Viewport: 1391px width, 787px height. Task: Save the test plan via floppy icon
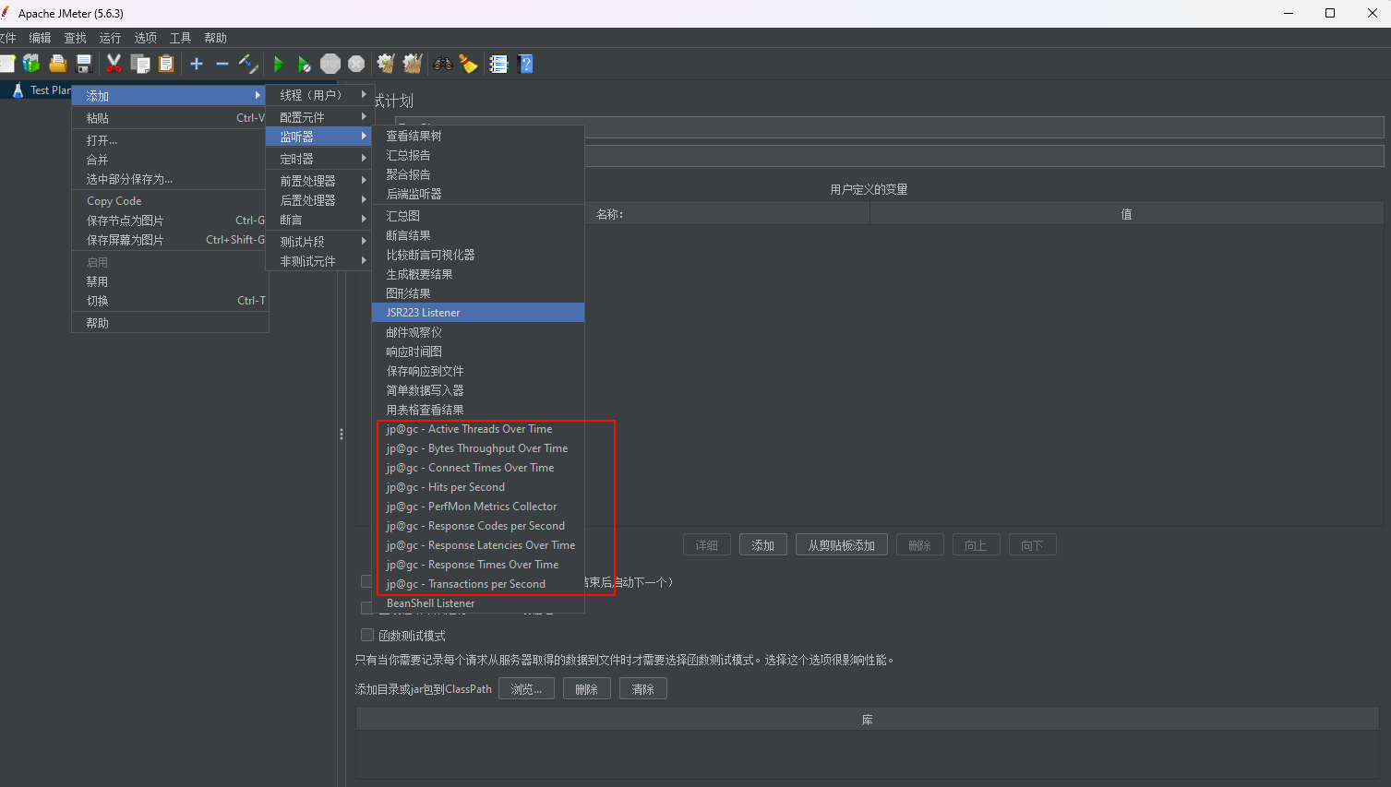(84, 64)
